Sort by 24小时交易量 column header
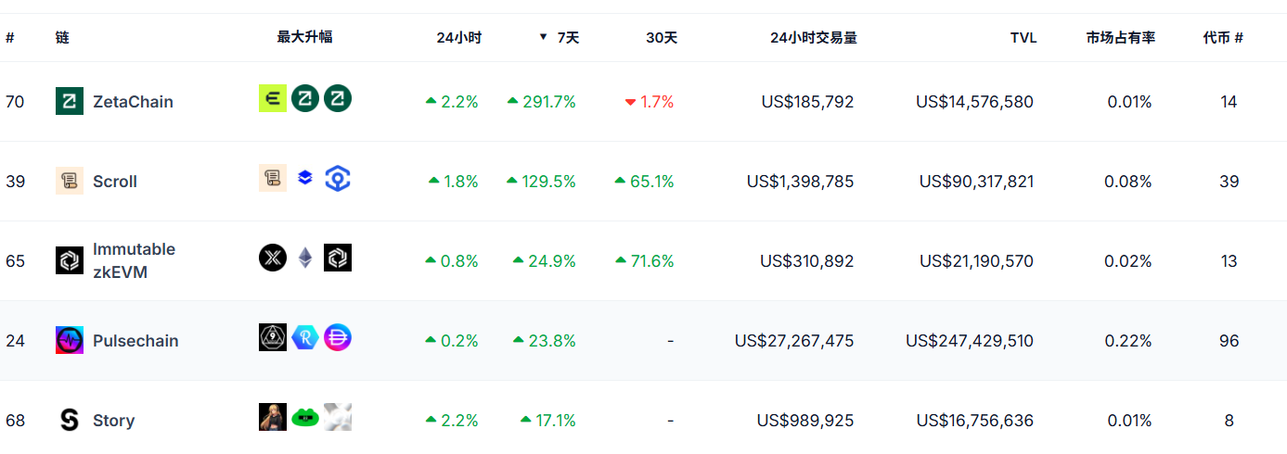Viewport: 1287px width, 454px height. point(813,38)
